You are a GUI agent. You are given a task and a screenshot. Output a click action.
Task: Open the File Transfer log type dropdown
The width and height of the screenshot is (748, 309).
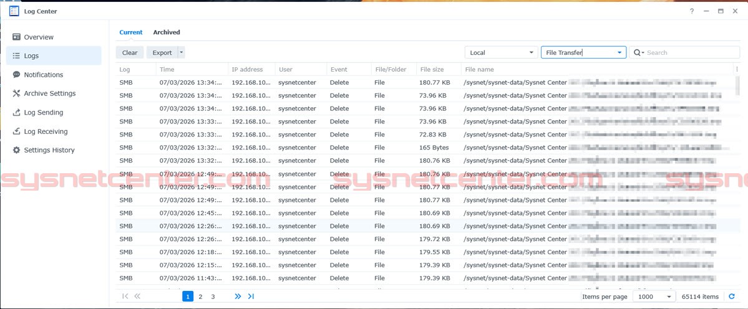pyautogui.click(x=583, y=52)
